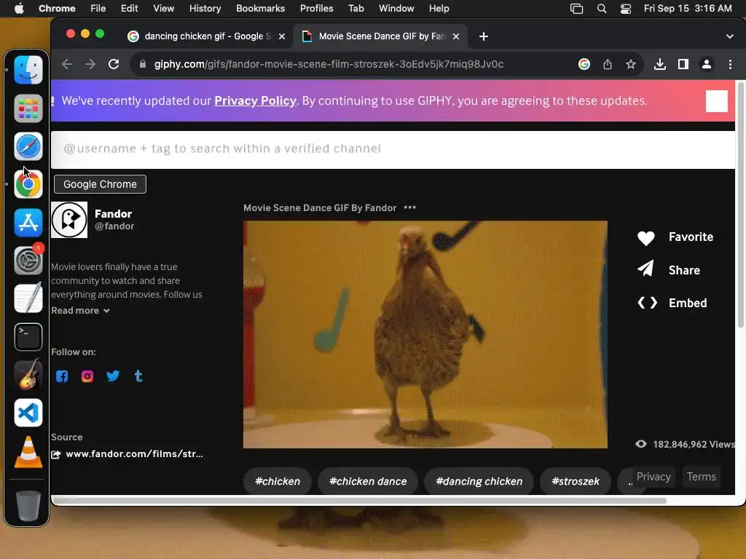This screenshot has width=746, height=559.
Task: Open the History menu
Action: tap(205, 9)
